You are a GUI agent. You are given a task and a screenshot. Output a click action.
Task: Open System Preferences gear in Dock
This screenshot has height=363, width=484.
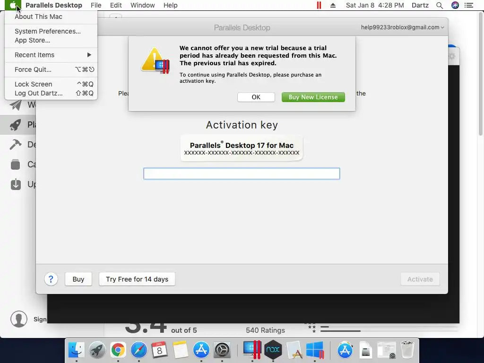(222, 350)
